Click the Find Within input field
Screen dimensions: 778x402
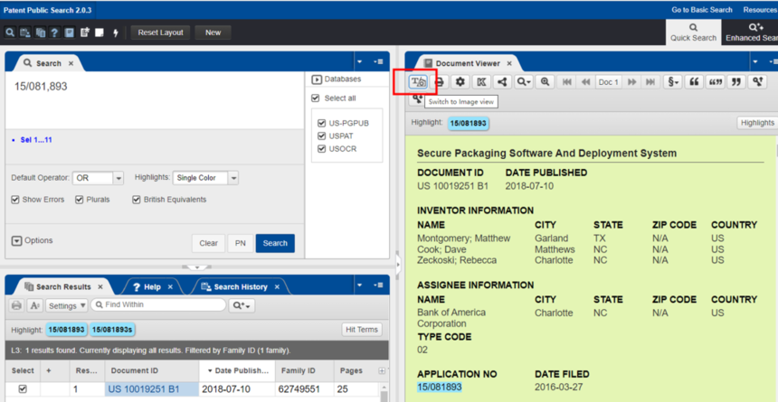(x=157, y=304)
